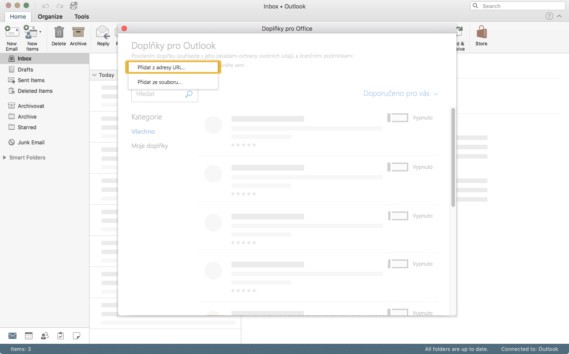Viewport: 569px width, 354px height.
Task: Open the Tasks view icon
Action: [61, 336]
